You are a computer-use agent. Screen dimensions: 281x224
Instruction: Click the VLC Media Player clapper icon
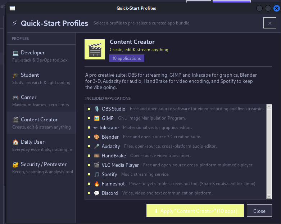(x=96, y=165)
